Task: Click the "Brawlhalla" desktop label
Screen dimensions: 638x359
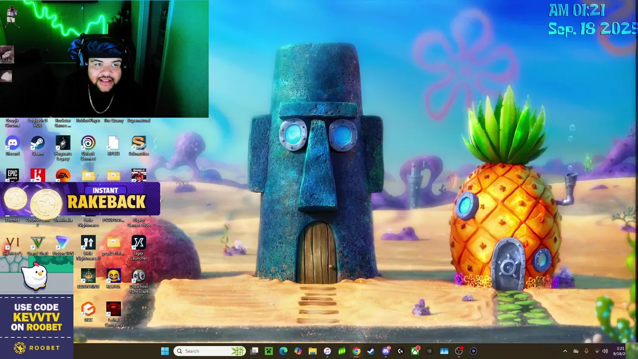Action: [x=63, y=220]
